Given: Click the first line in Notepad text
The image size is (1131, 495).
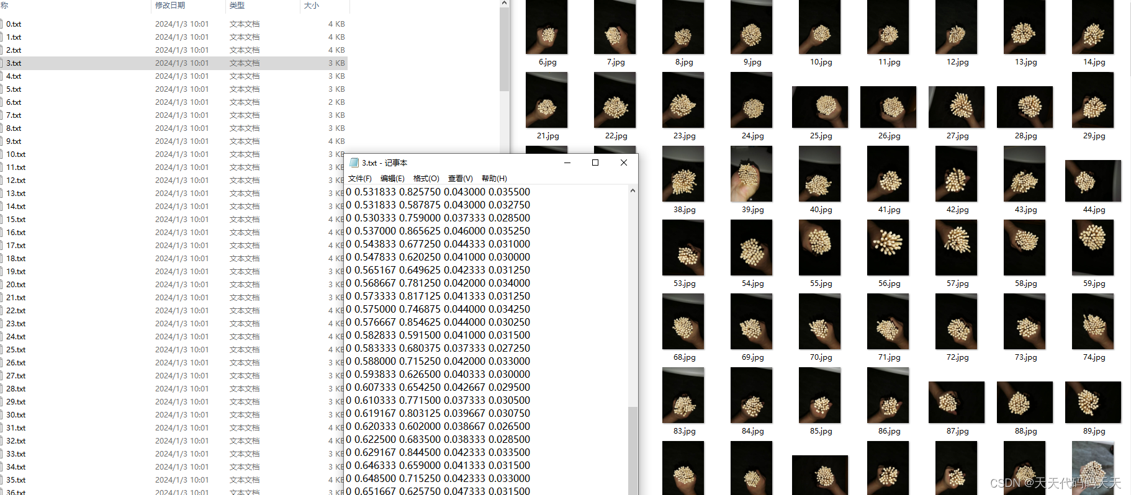Looking at the screenshot, I should [438, 192].
